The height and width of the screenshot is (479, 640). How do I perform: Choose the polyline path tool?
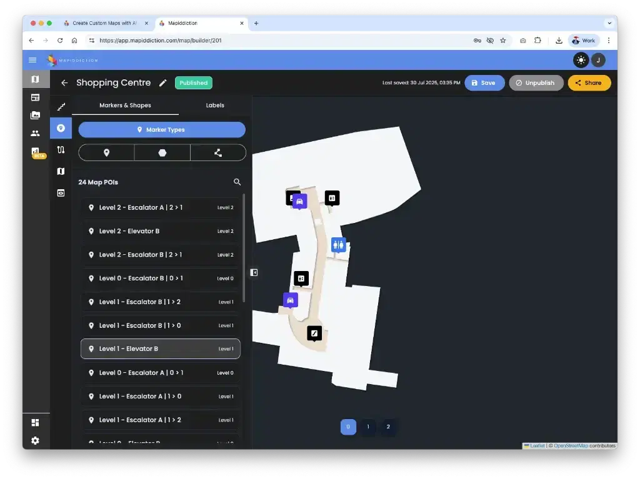click(x=218, y=152)
